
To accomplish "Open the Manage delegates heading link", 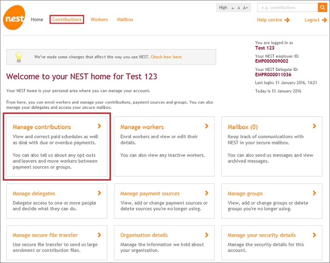I will pyautogui.click(x=34, y=194).
